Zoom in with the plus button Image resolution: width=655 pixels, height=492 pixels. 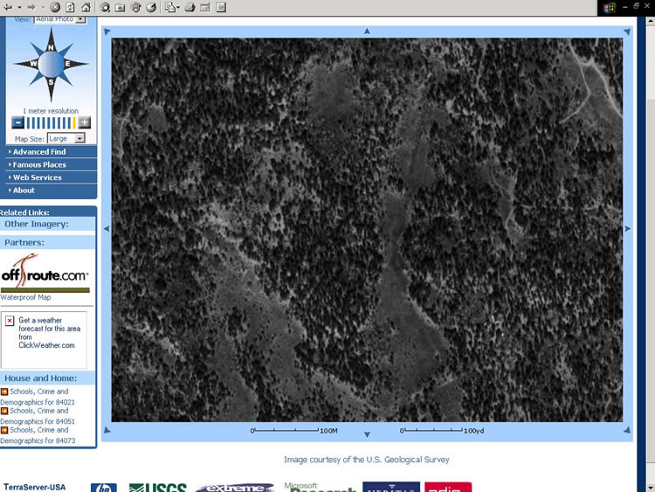click(x=85, y=123)
